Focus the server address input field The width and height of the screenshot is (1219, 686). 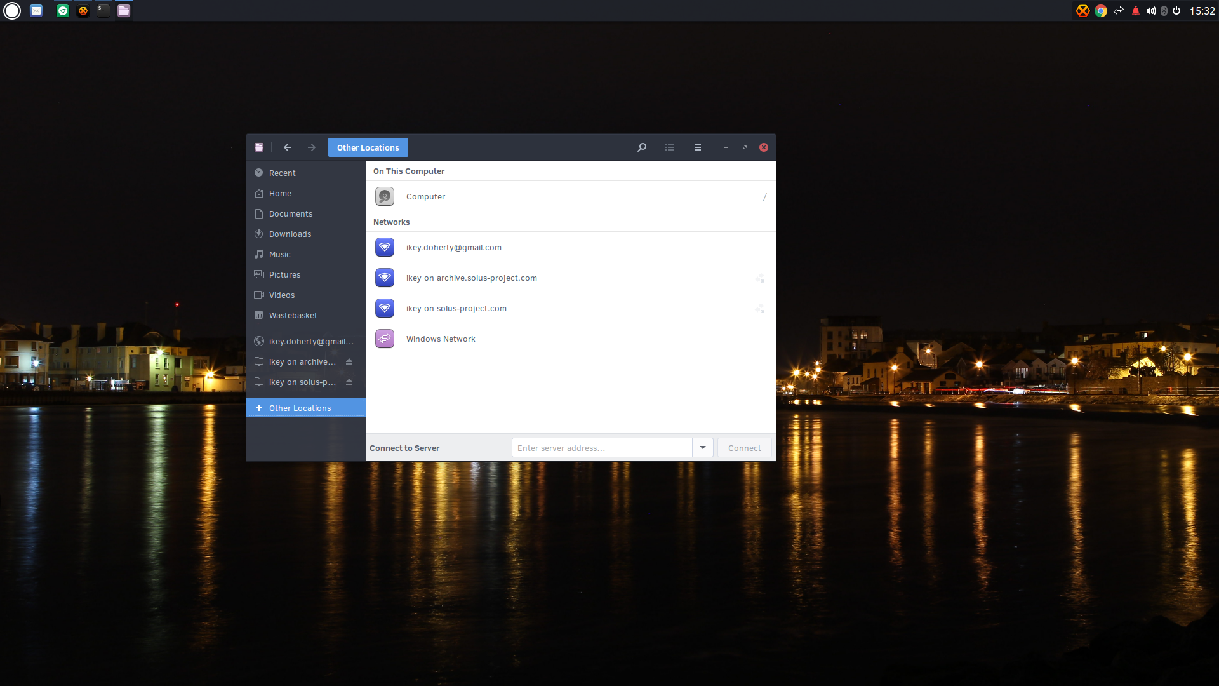(x=602, y=448)
